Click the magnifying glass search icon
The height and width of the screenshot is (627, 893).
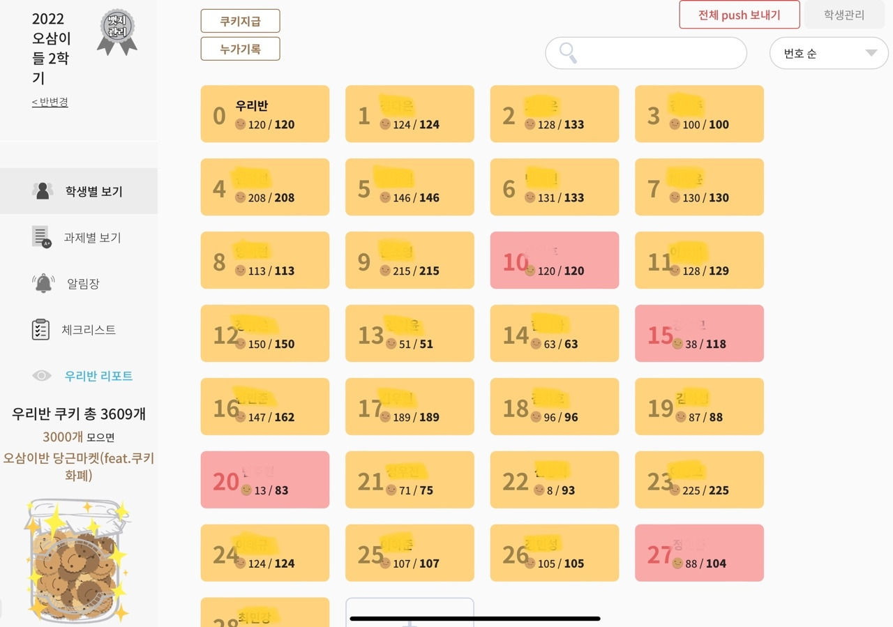(x=569, y=53)
